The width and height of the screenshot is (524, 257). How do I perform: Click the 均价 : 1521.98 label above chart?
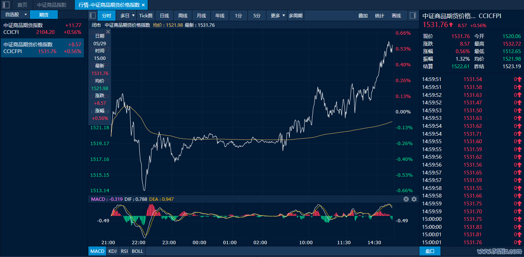pos(168,25)
